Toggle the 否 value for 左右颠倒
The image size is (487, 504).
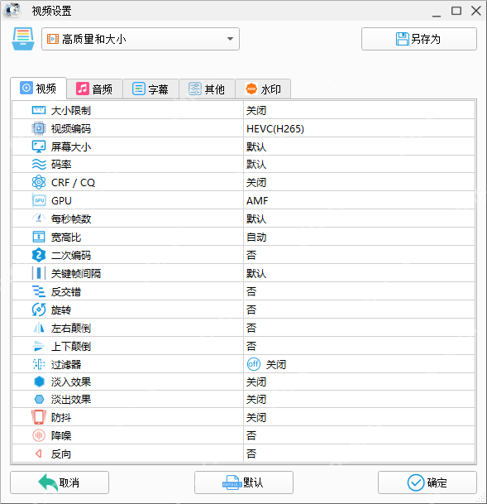359,328
